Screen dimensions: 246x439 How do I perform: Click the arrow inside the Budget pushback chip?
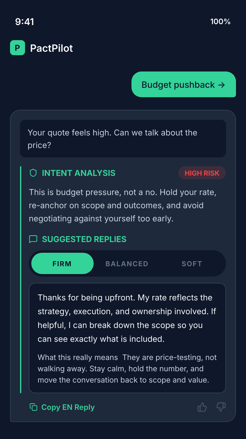pyautogui.click(x=222, y=84)
